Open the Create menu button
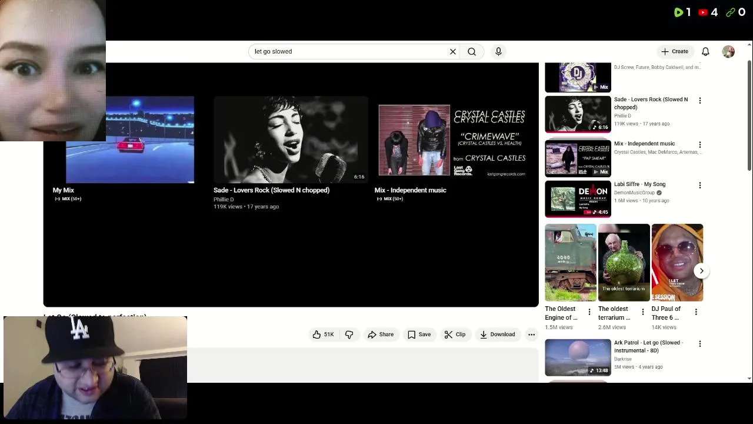The height and width of the screenshot is (424, 753). pos(675,51)
